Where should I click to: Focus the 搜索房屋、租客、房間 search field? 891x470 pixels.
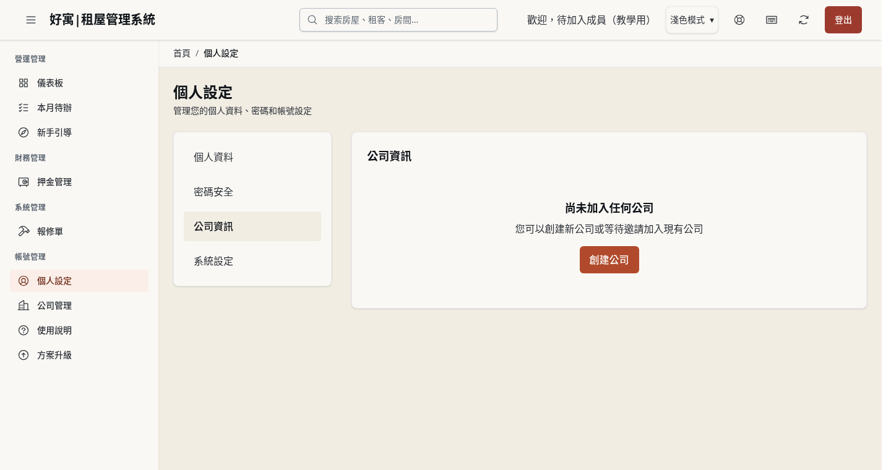(398, 20)
